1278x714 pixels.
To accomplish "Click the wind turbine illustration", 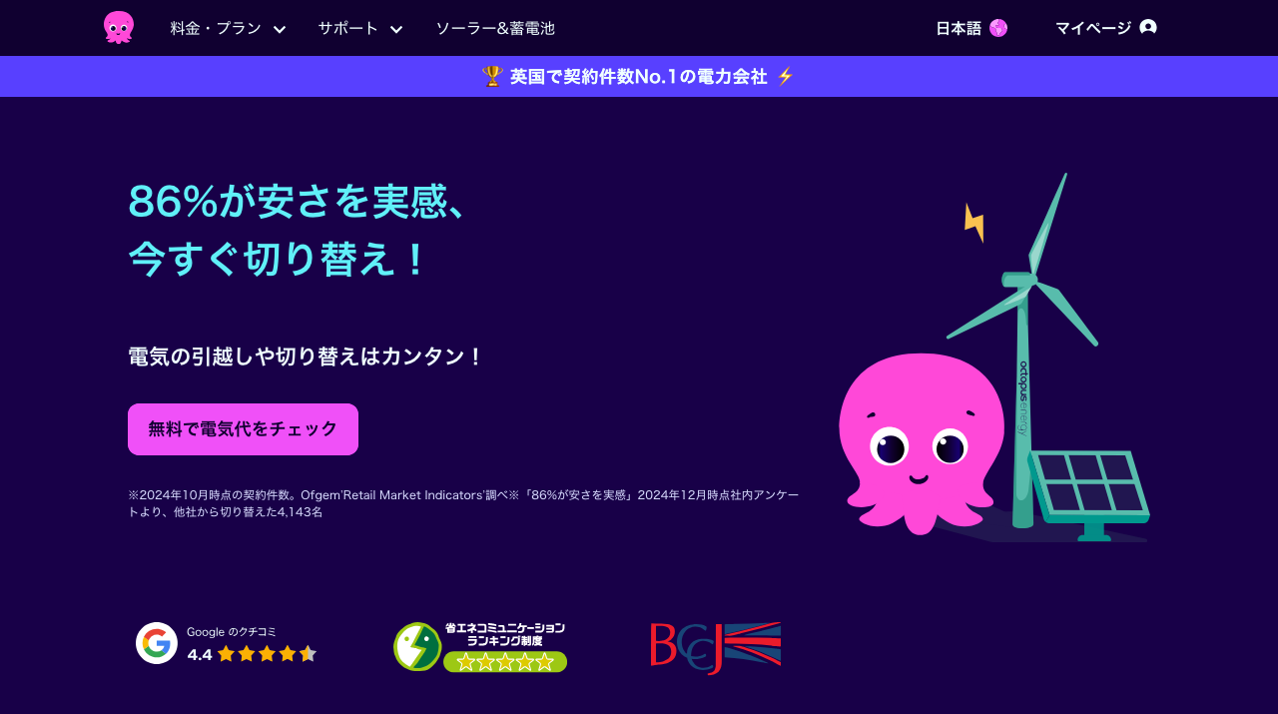I will tap(1021, 350).
